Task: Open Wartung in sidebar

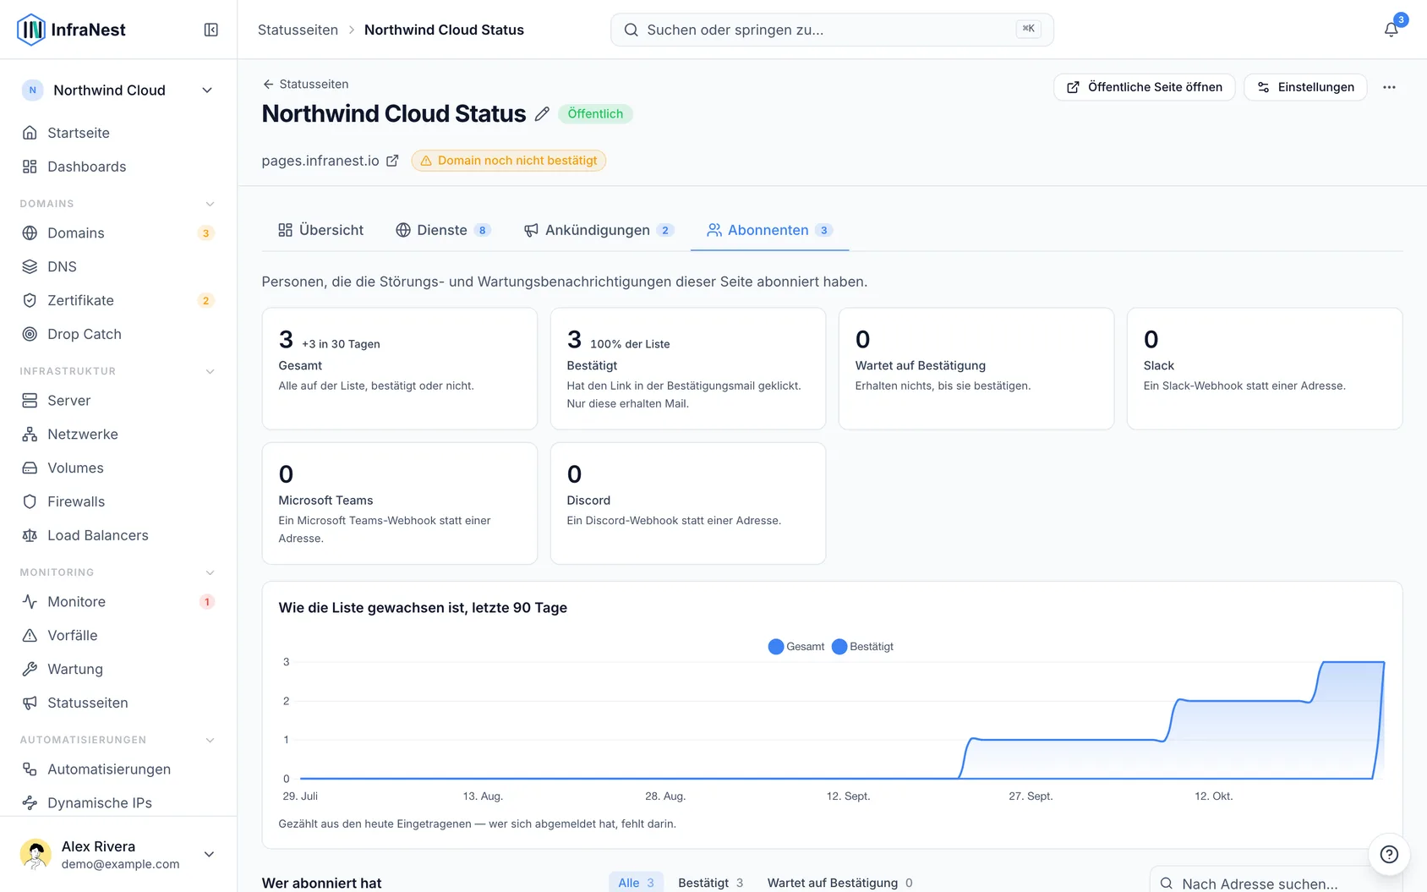Action: click(118, 669)
